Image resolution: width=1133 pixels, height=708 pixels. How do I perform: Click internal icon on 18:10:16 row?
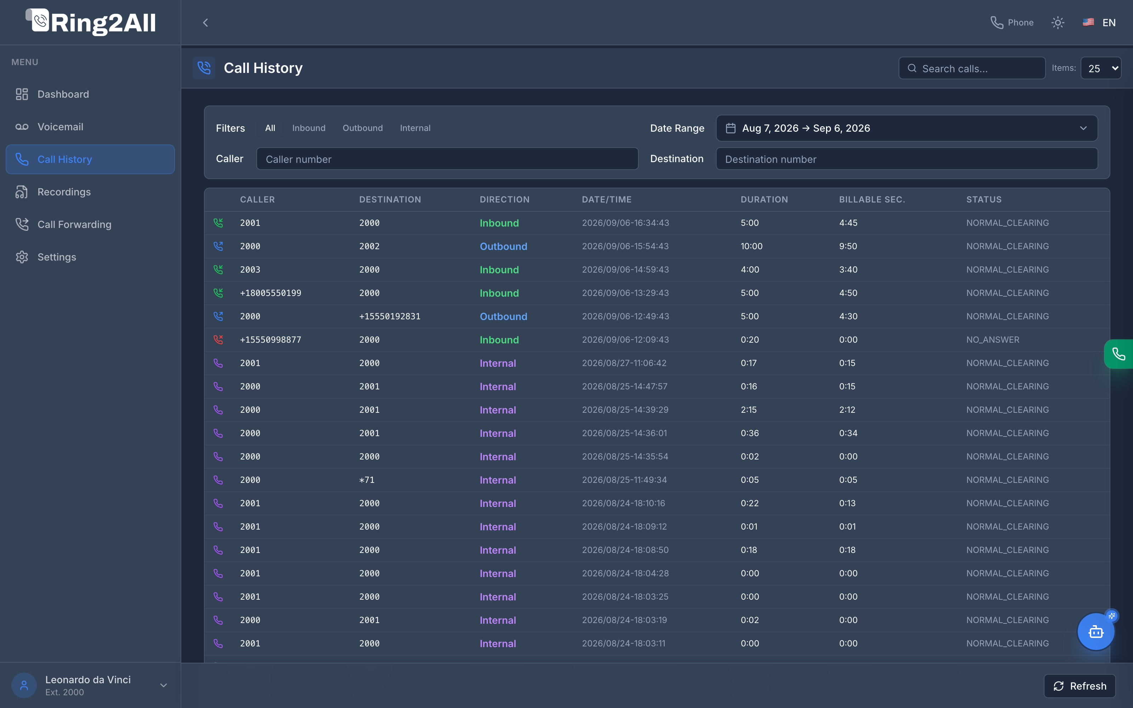click(x=218, y=503)
